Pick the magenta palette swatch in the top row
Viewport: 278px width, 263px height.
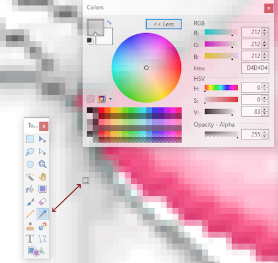click(173, 110)
